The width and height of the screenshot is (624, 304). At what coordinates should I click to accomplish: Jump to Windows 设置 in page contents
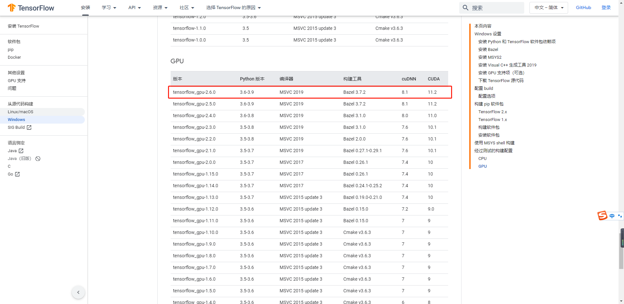point(487,34)
